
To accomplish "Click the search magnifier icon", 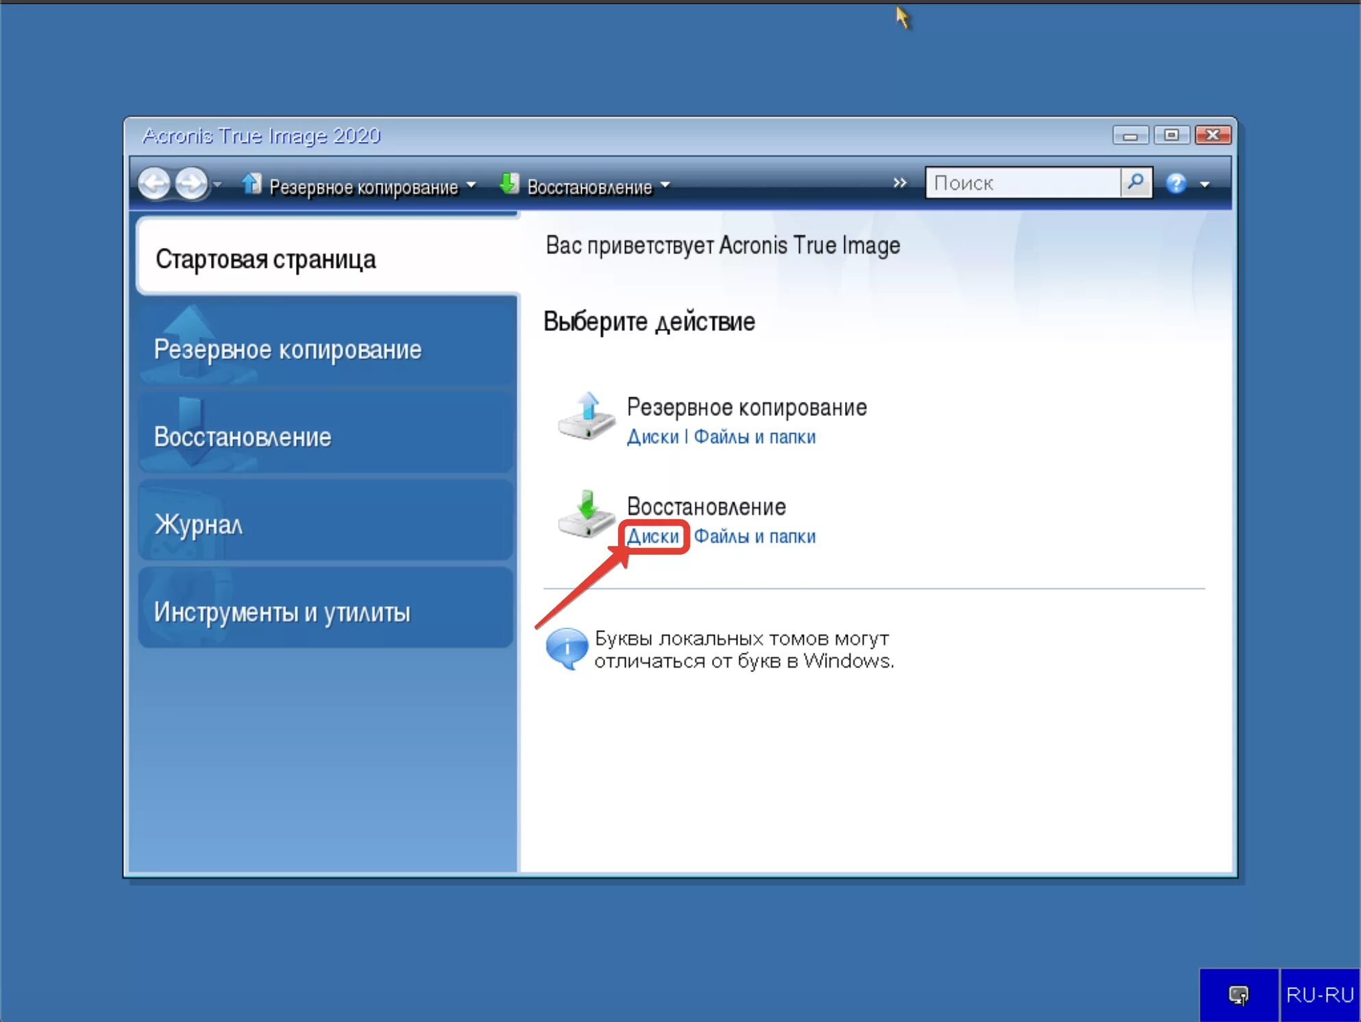I will [x=1136, y=182].
